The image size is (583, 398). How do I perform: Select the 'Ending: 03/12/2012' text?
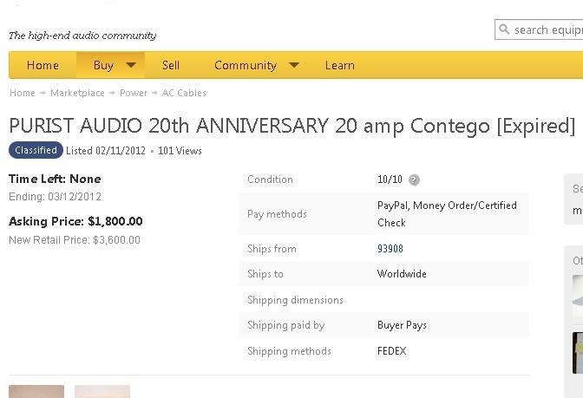tap(55, 197)
